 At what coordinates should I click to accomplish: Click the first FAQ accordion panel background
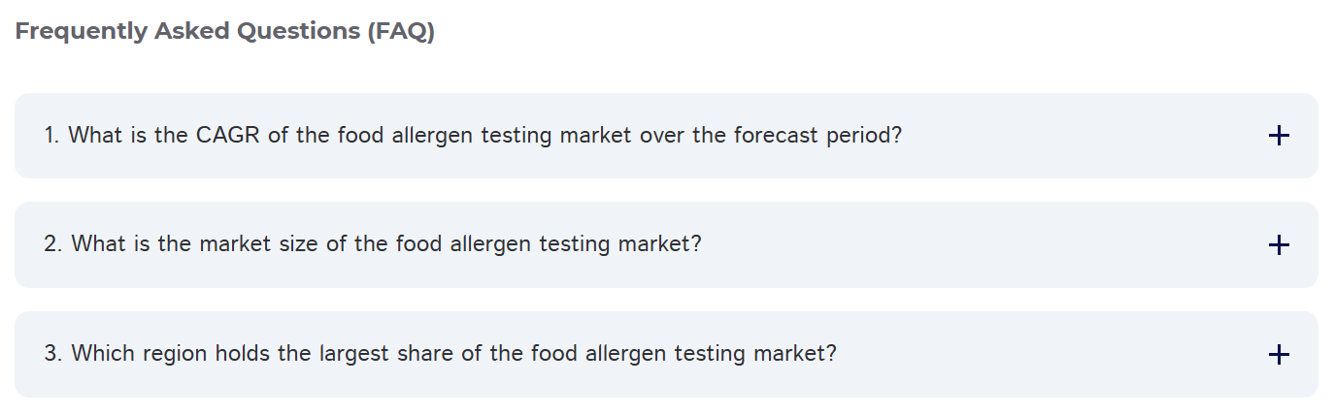pos(666,136)
